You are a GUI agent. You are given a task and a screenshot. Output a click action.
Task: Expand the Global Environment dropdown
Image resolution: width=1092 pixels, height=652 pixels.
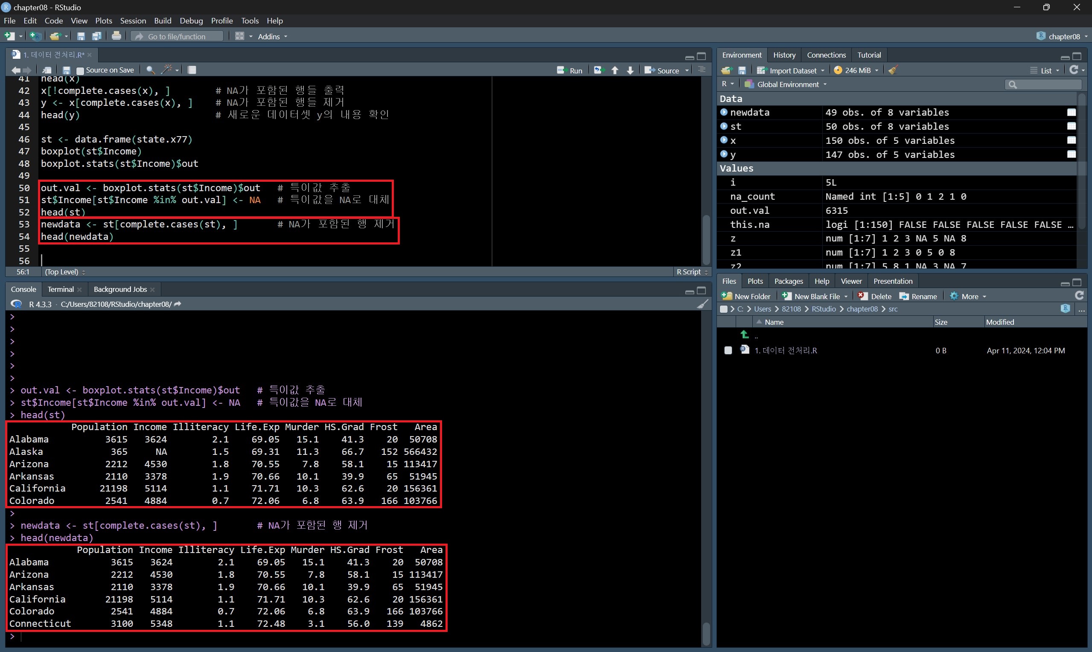click(x=786, y=84)
